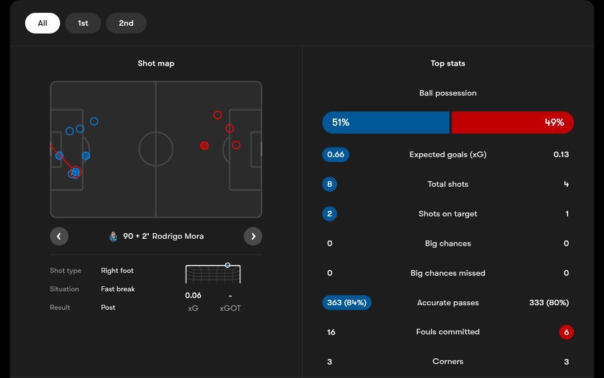This screenshot has width=604, height=378.
Task: Click the blue accurate passes badge 363 (84%)
Action: 347,303
